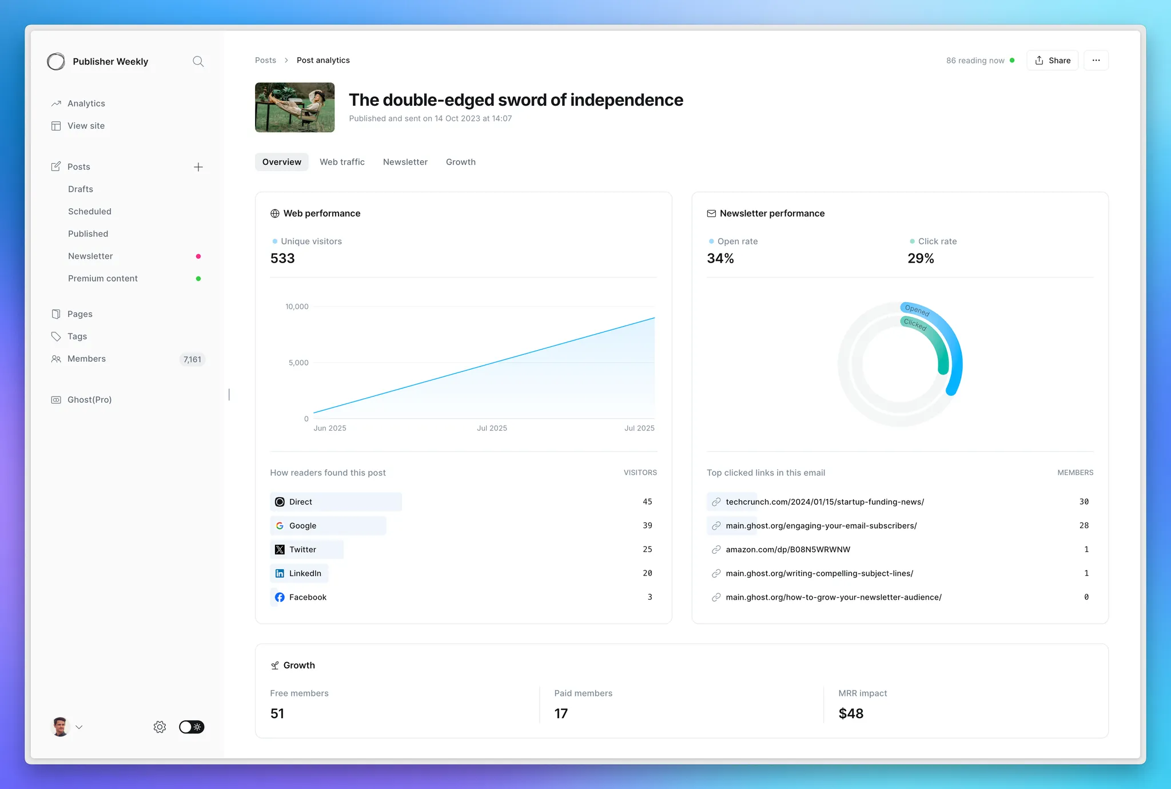This screenshot has height=789, width=1171.
Task: Click link icon beside techcrunch.com URL
Action: 716,502
